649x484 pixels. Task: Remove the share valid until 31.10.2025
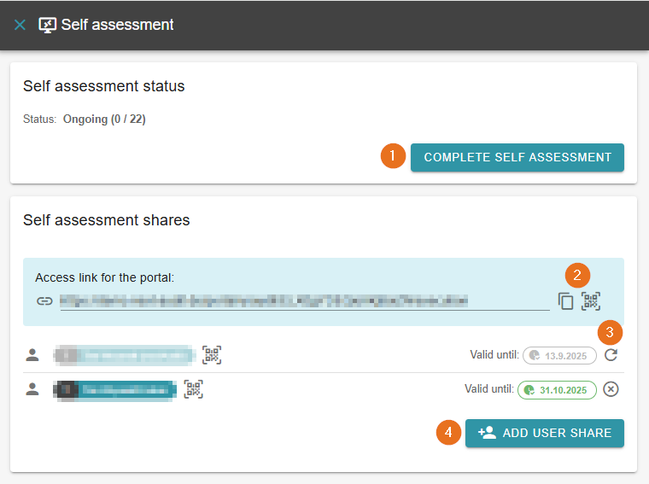click(x=611, y=389)
